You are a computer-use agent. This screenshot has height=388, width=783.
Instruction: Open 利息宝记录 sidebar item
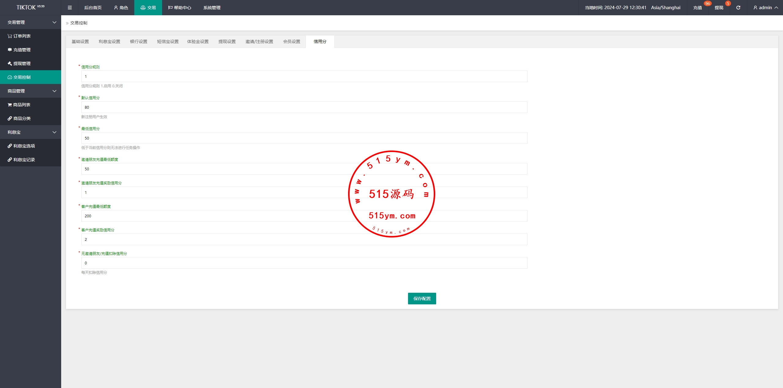click(x=24, y=160)
